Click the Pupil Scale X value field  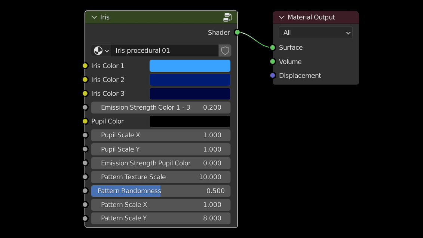[160, 135]
